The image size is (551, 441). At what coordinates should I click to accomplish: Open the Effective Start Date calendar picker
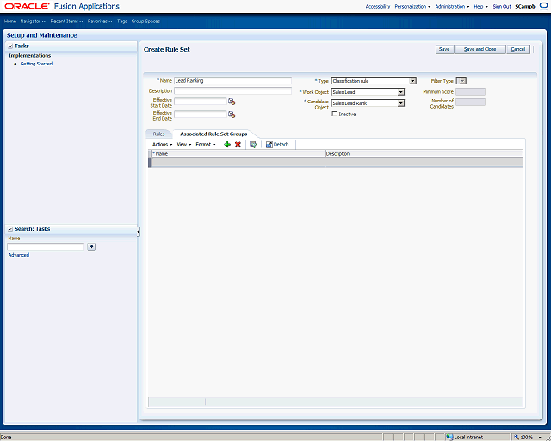pos(232,102)
